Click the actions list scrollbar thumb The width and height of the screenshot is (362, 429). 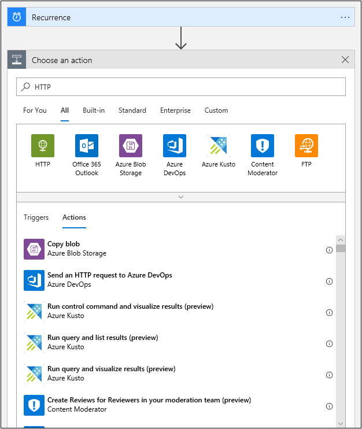tap(341, 248)
